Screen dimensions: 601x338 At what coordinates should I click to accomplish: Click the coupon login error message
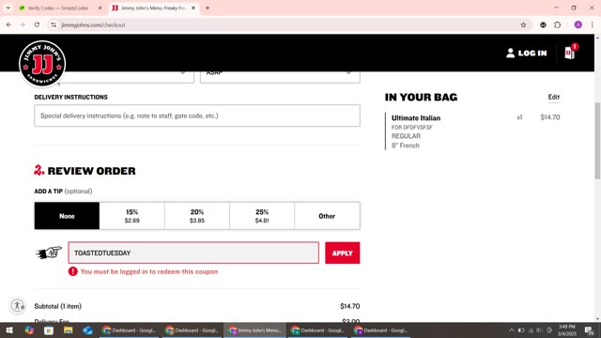click(x=149, y=271)
